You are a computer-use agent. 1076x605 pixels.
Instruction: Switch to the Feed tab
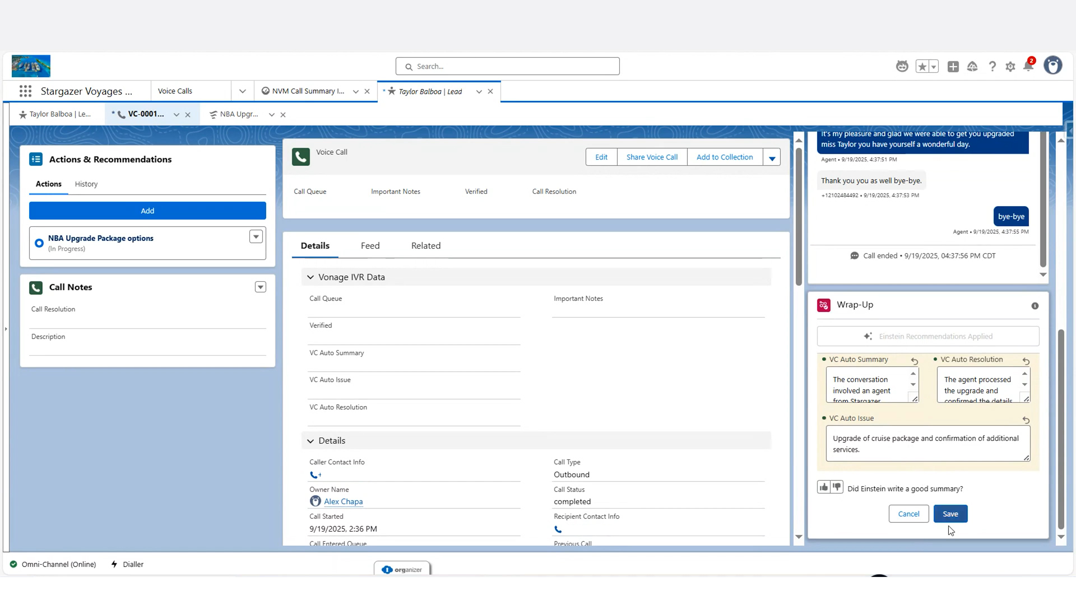point(370,246)
